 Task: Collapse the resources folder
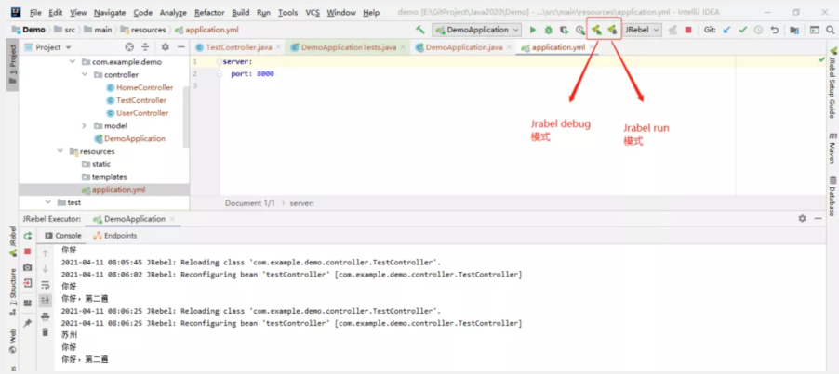[x=60, y=151]
